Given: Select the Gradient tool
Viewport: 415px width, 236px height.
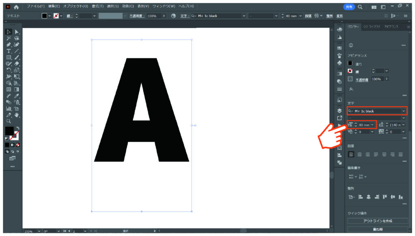Looking at the screenshot, I should (17, 89).
